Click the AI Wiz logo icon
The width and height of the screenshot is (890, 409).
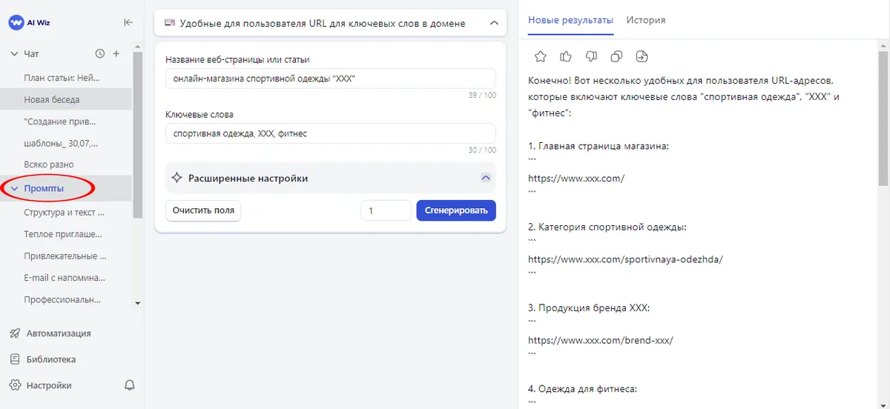pyautogui.click(x=16, y=22)
